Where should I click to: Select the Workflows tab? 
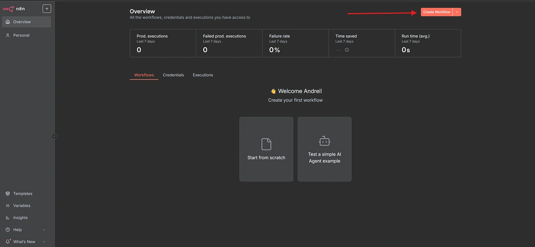(144, 75)
